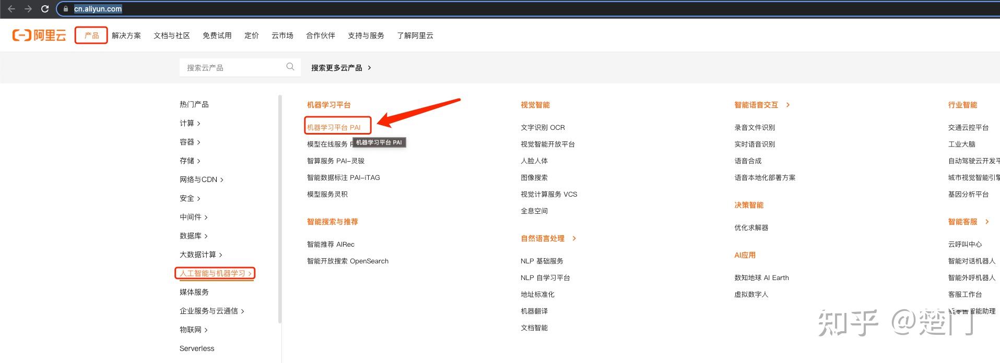Open 智算服务 PAI-灵骏 link
Viewport: 1000px width, 363px height.
[x=336, y=161]
